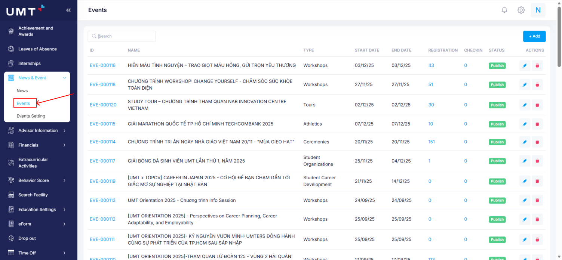Click the + Add button

534,36
